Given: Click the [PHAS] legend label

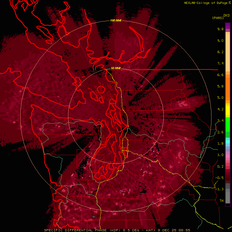Looking at the screenshot, I should (218, 18).
